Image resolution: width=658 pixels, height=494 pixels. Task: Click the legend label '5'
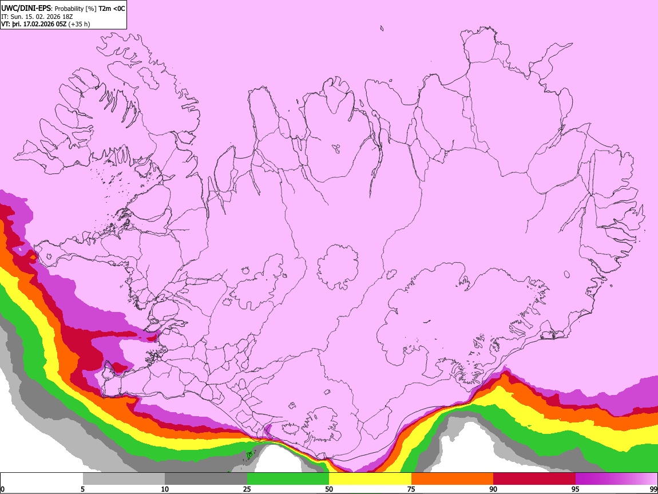tap(82, 489)
